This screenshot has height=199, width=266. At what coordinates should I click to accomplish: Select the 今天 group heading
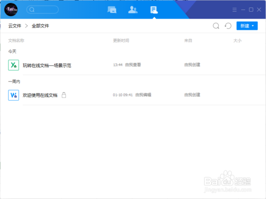pos(12,52)
